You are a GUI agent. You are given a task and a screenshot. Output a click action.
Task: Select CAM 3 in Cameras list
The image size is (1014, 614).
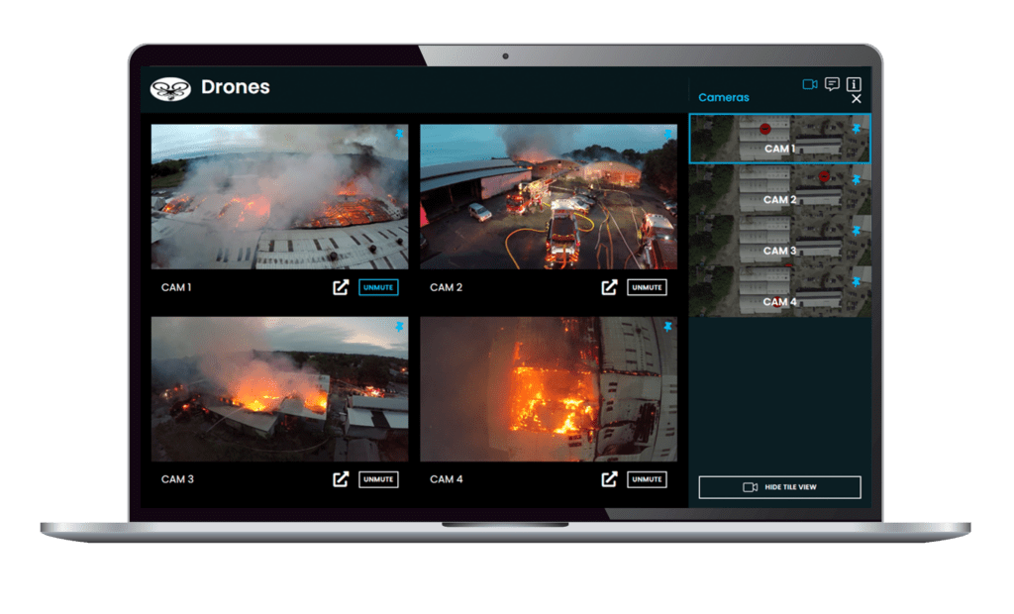[780, 240]
